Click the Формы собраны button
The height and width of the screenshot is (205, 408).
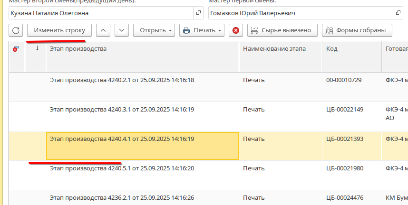coord(357,30)
